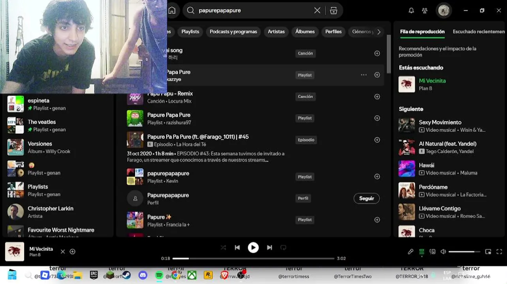The width and height of the screenshot is (507, 284).
Task: Open 'The veatles' playlist in library
Action: point(59,125)
